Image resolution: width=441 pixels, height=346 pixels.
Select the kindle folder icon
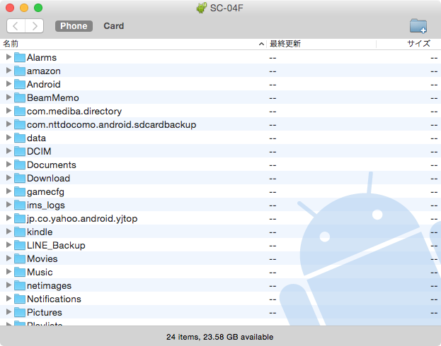(20, 232)
